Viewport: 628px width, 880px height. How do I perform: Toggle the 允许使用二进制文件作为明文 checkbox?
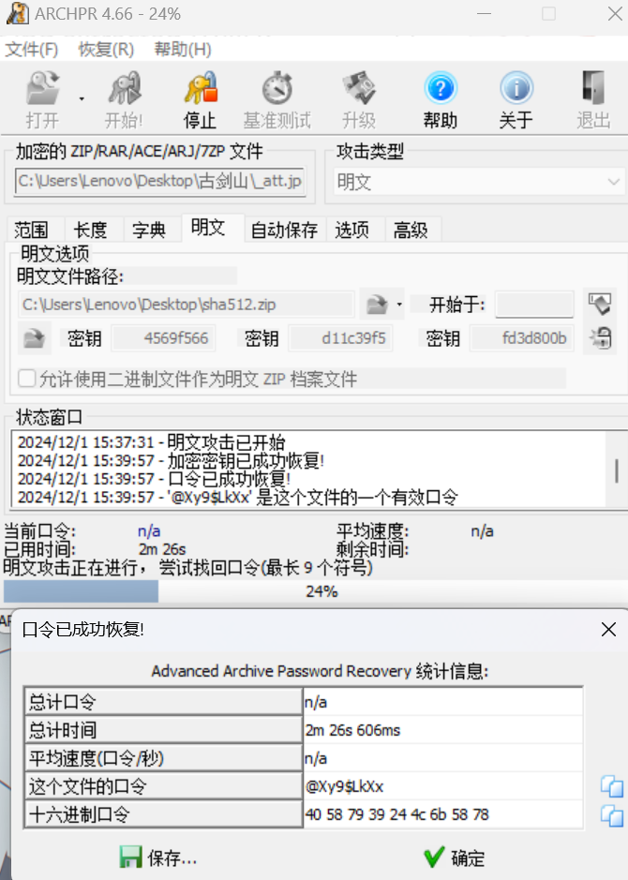point(27,379)
